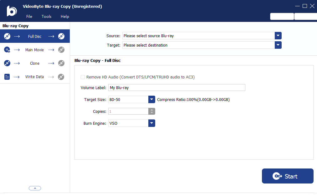The height and width of the screenshot is (196, 317).
Task: Click the grey target disc icon in the Clone row
Action: pyautogui.click(x=61, y=63)
